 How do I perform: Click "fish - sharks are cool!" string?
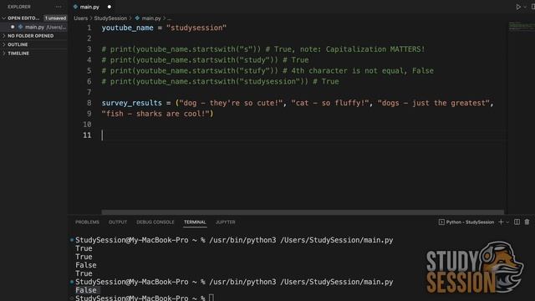click(x=155, y=114)
